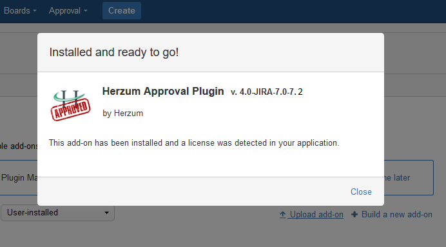Click the license detected message text
The image size is (446, 247).
coord(194,143)
